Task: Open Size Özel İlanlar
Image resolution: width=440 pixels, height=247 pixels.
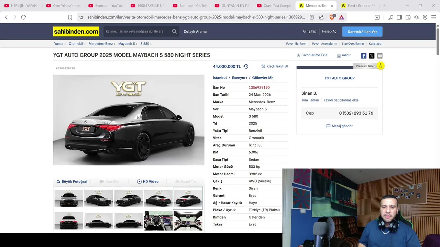Action: click(x=353, y=44)
